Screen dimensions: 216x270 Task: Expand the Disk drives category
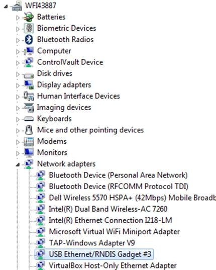[18, 74]
